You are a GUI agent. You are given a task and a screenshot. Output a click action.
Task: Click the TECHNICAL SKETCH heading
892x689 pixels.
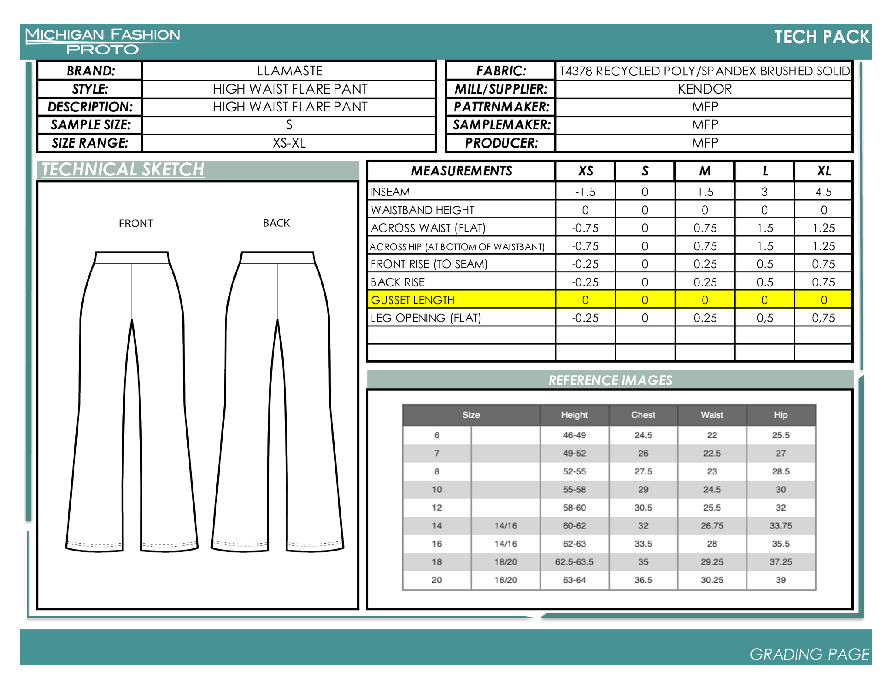click(123, 169)
